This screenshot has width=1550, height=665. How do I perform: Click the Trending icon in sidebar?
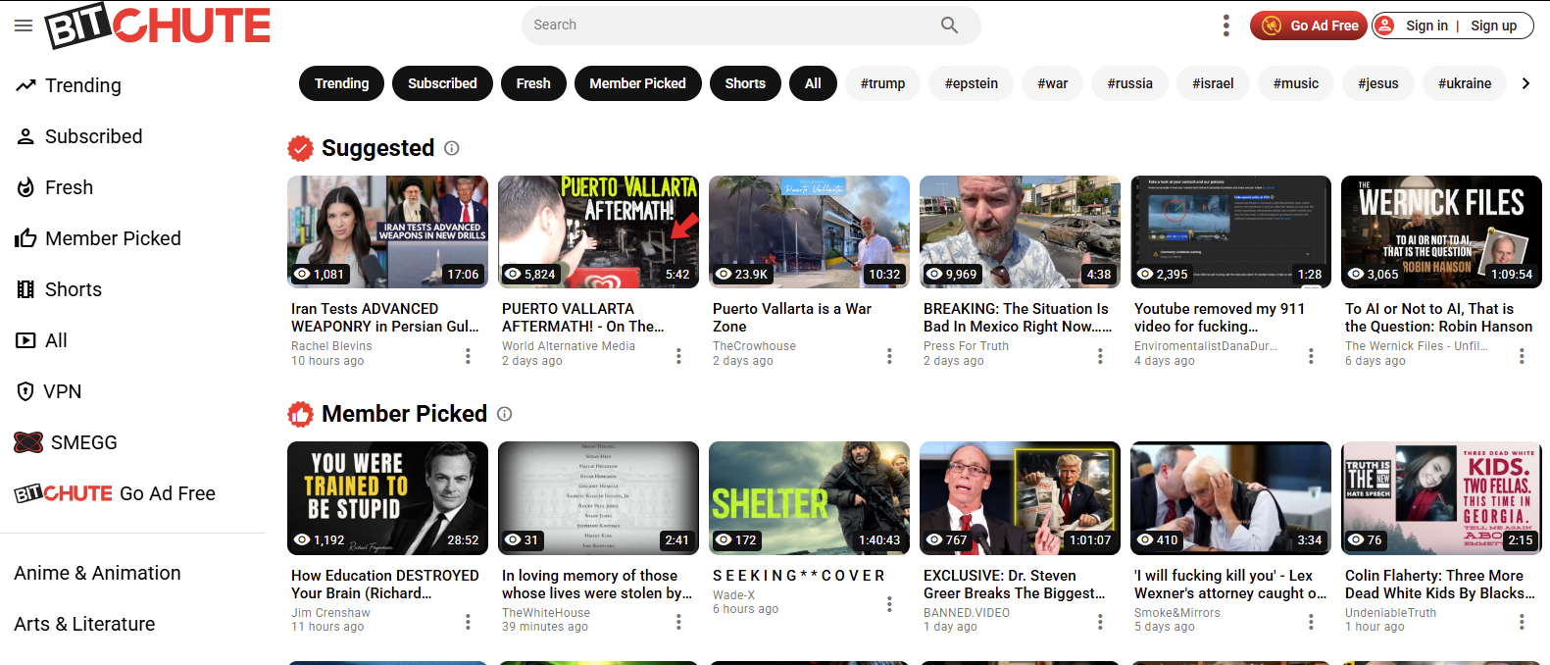pos(25,85)
